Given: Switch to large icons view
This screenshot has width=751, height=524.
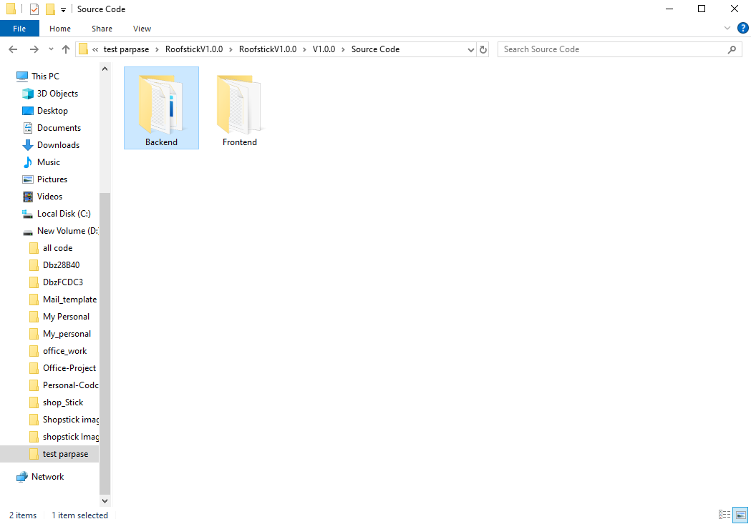Looking at the screenshot, I should click(x=740, y=515).
